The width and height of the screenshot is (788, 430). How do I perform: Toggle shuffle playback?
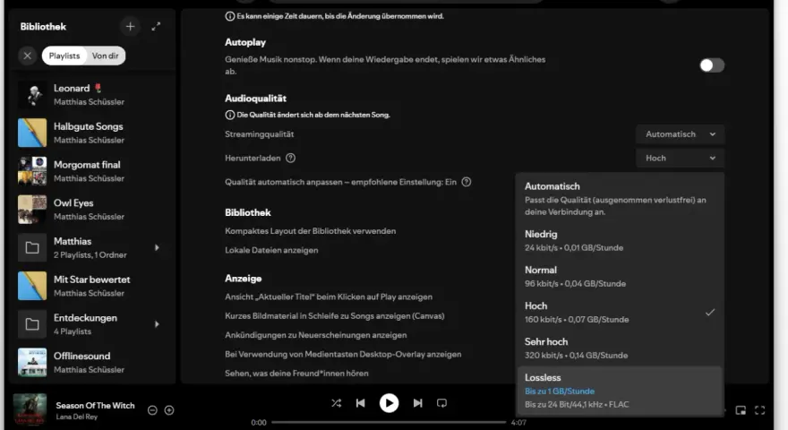tap(336, 403)
